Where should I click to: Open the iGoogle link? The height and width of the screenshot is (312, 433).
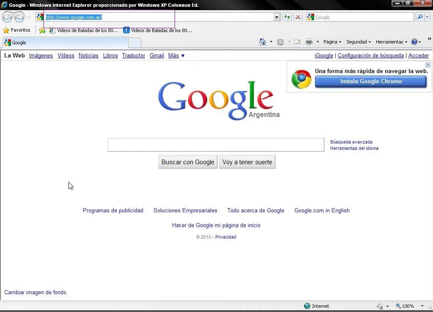(323, 55)
